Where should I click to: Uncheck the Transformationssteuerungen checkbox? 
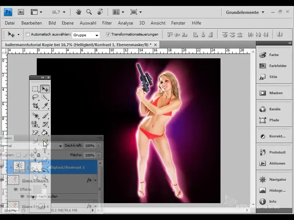[x=108, y=34]
